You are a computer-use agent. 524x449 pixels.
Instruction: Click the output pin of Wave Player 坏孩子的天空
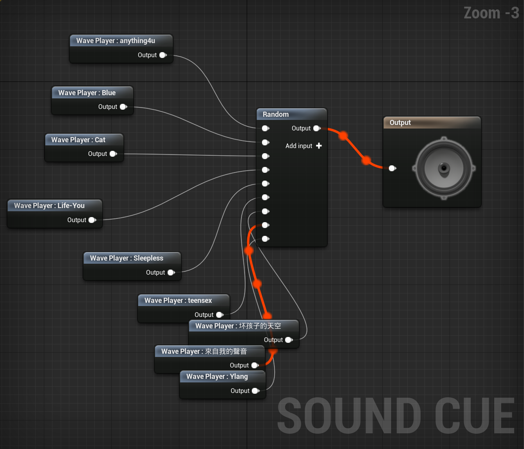point(289,340)
